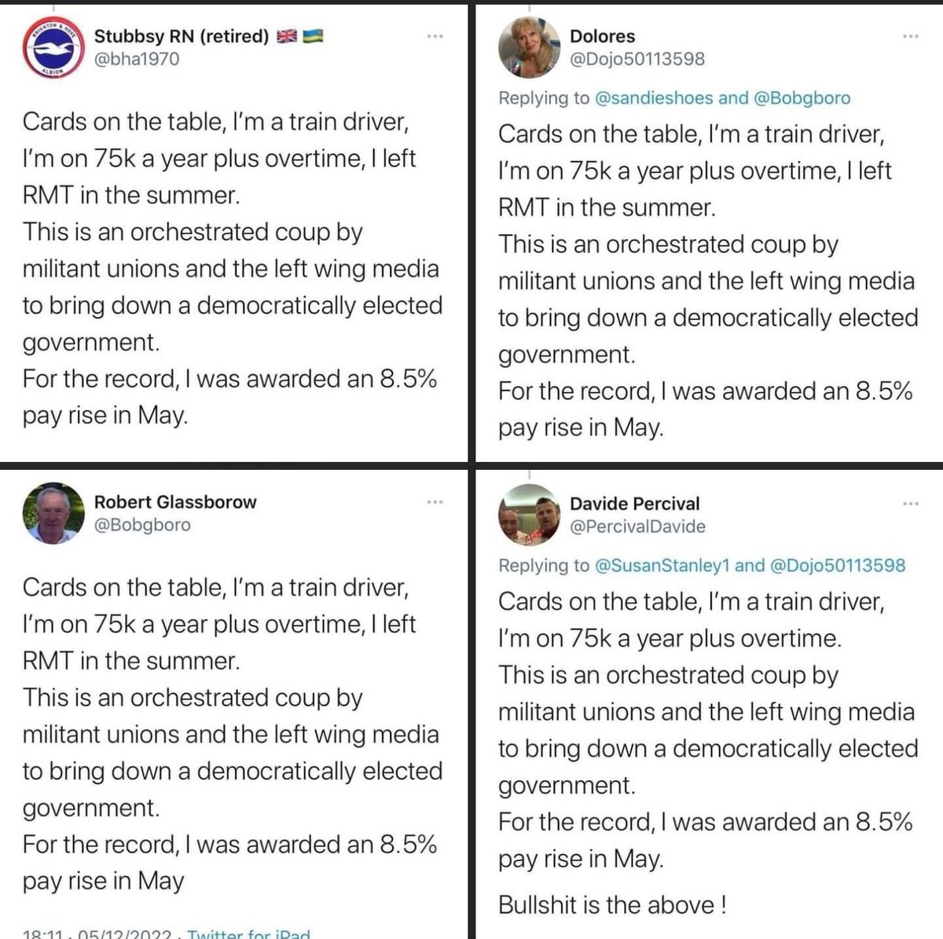Click the @PercivalDavide handle
Viewport: 943px width, 939px height.
tap(637, 526)
